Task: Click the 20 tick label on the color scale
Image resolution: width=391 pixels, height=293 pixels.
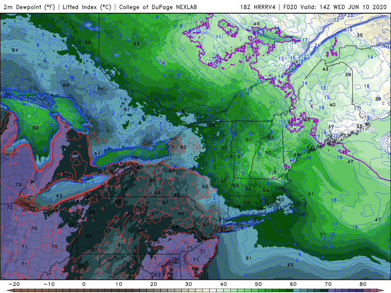Action: pos(153,284)
